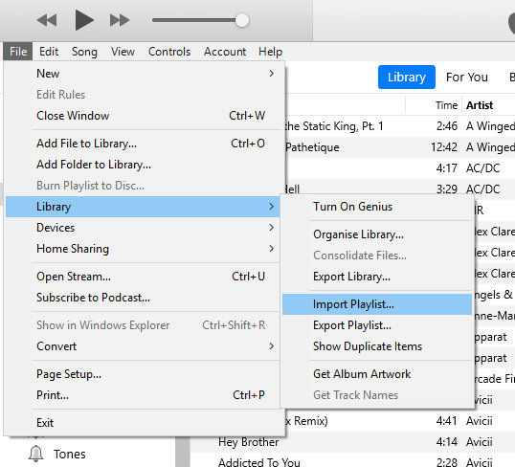The height and width of the screenshot is (467, 515).
Task: Open Page Setup dialog
Action: pos(143,374)
